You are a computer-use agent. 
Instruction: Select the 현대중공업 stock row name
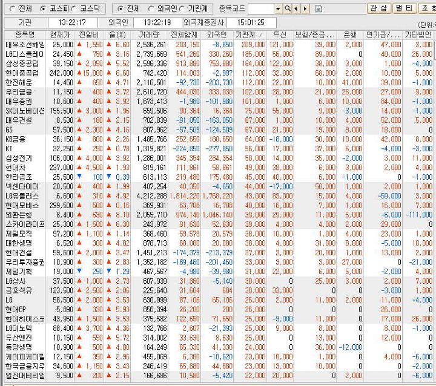click(x=22, y=73)
